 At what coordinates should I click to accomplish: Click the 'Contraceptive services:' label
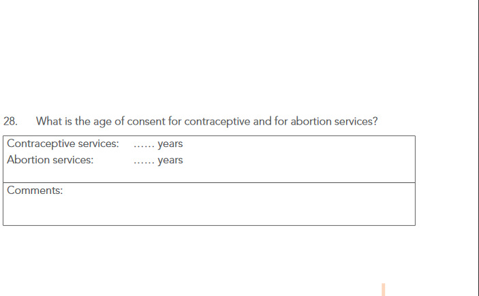click(63, 144)
